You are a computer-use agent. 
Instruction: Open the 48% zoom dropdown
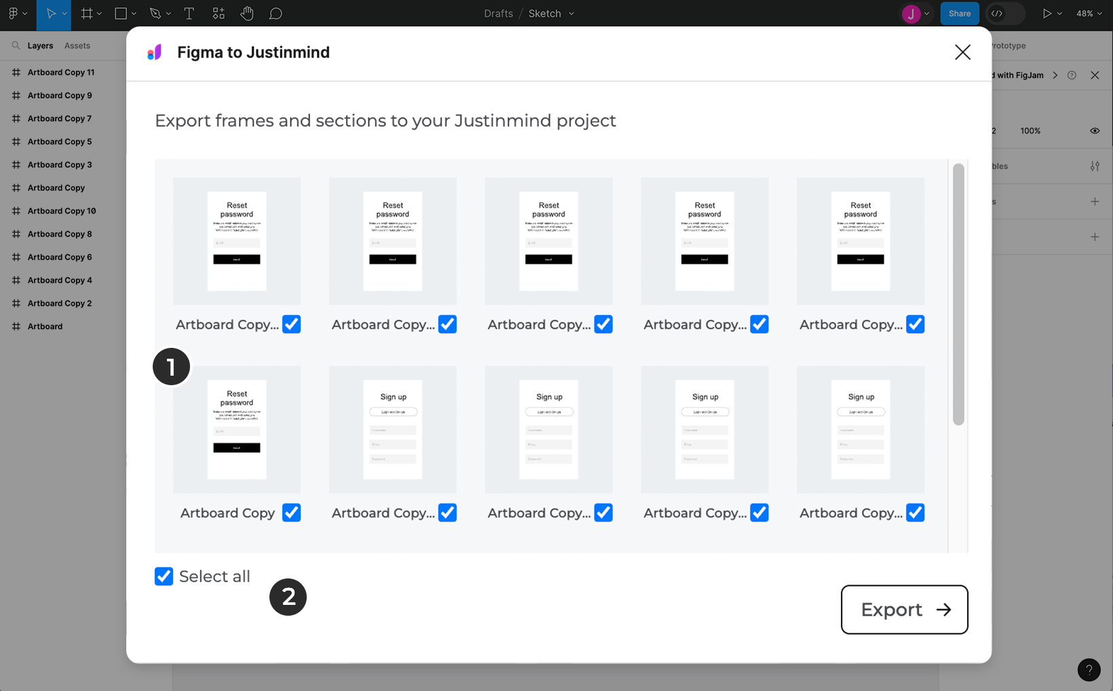1089,14
